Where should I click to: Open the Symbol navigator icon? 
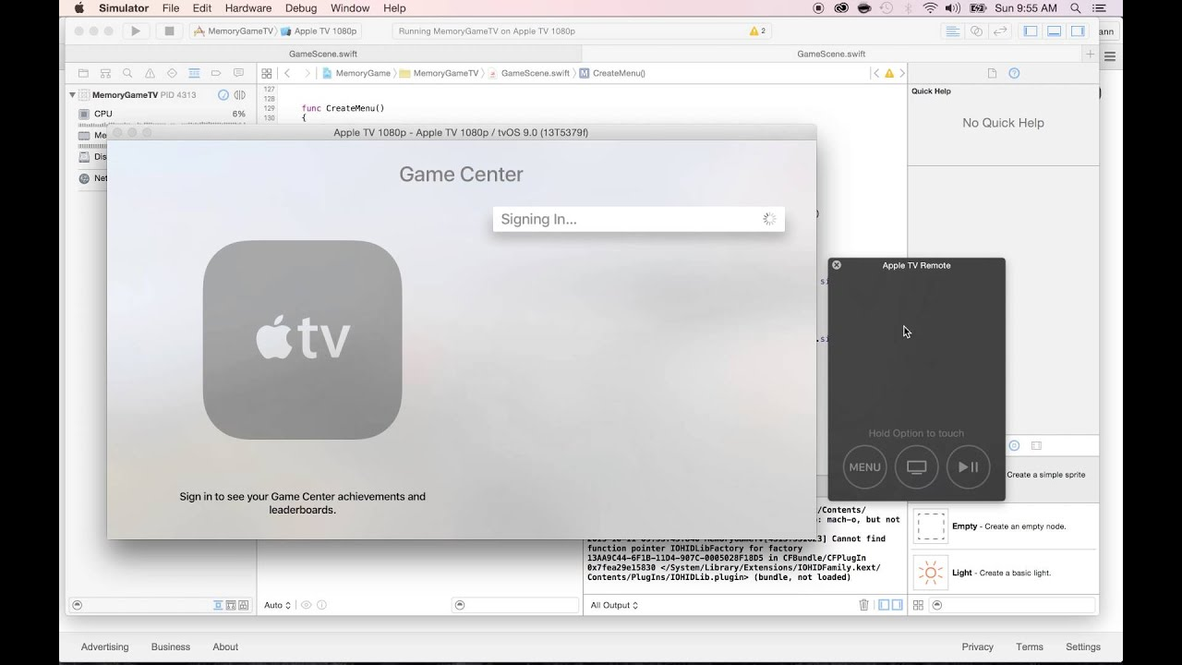(x=105, y=73)
